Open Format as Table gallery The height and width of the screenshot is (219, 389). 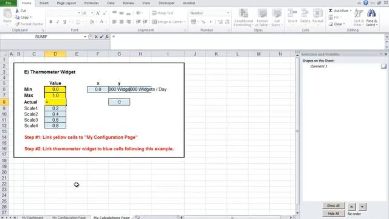(262, 18)
